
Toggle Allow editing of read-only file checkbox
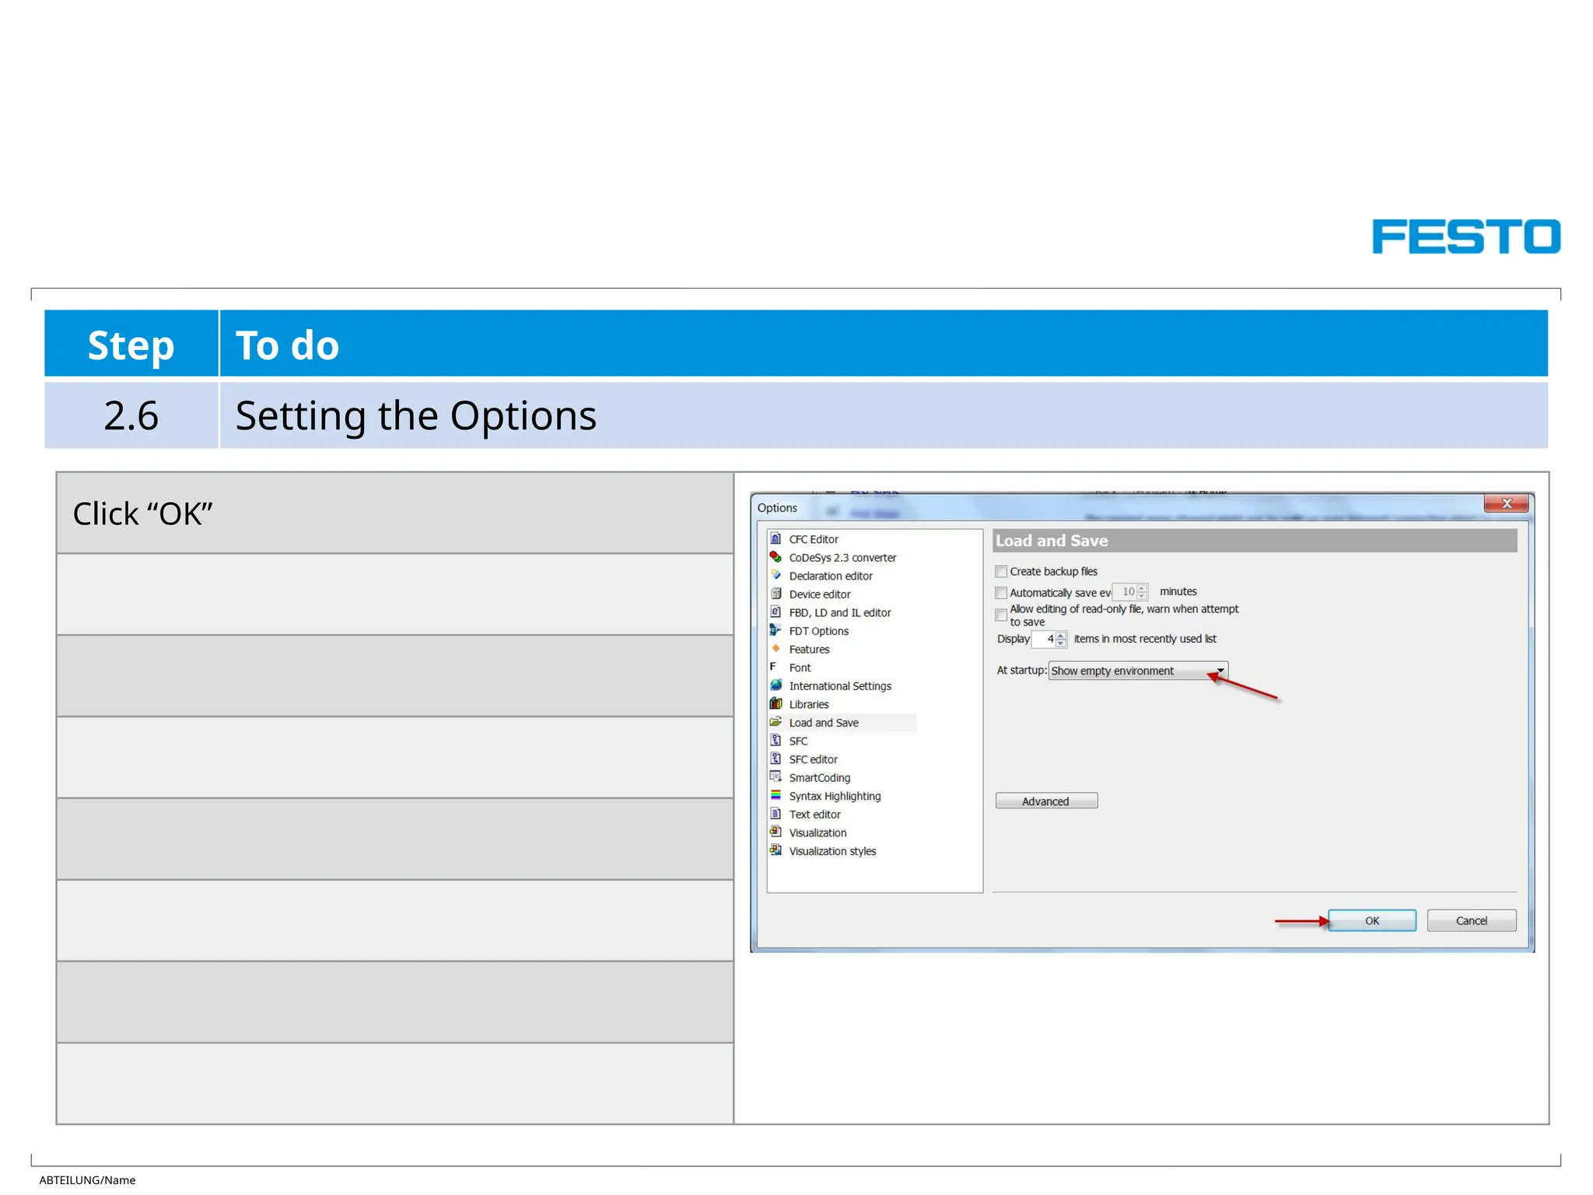click(1001, 615)
